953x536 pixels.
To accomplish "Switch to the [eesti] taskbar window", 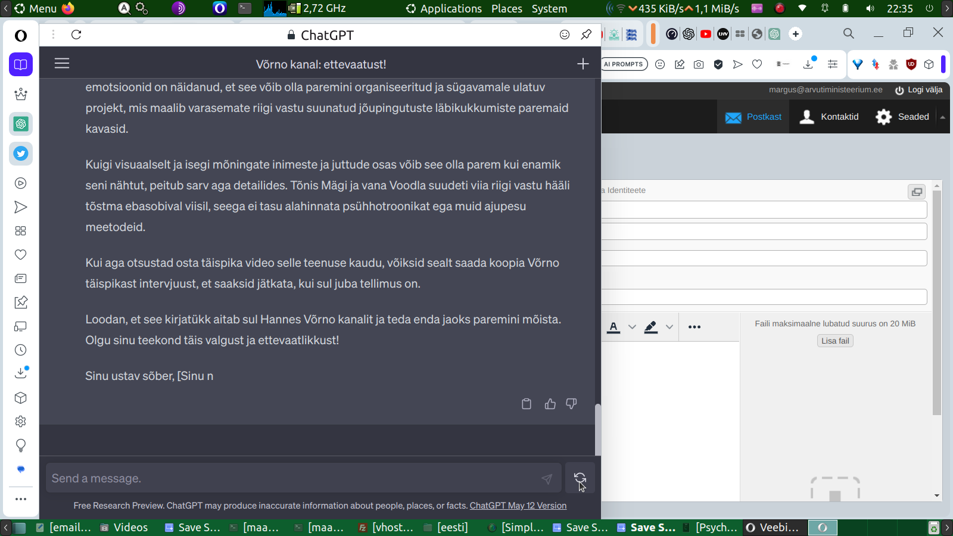I will (446, 528).
